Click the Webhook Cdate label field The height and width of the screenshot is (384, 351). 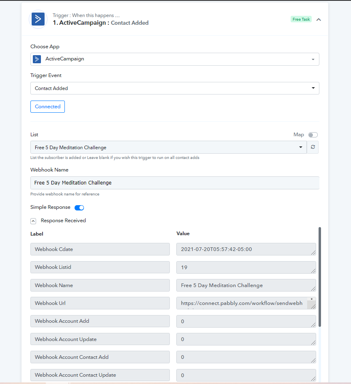click(100, 249)
